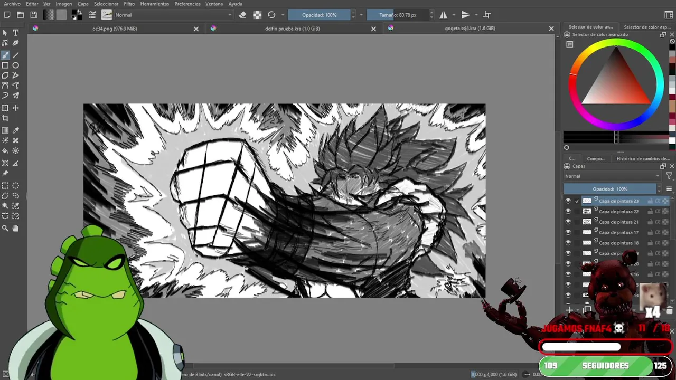Image resolution: width=676 pixels, height=380 pixels.
Task: Select the Color Sampler eyedropper tool
Action: click(x=16, y=130)
